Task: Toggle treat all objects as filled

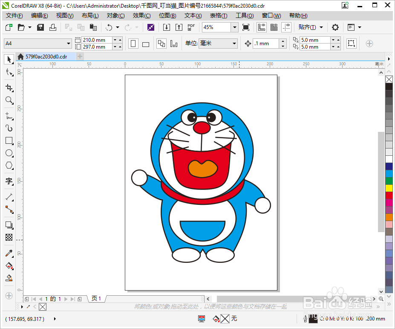Action: click(351, 44)
